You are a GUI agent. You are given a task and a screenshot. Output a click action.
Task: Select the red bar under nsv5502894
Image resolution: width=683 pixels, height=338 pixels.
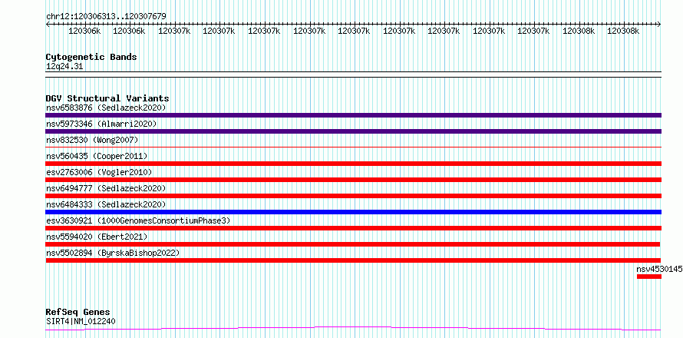click(x=353, y=260)
